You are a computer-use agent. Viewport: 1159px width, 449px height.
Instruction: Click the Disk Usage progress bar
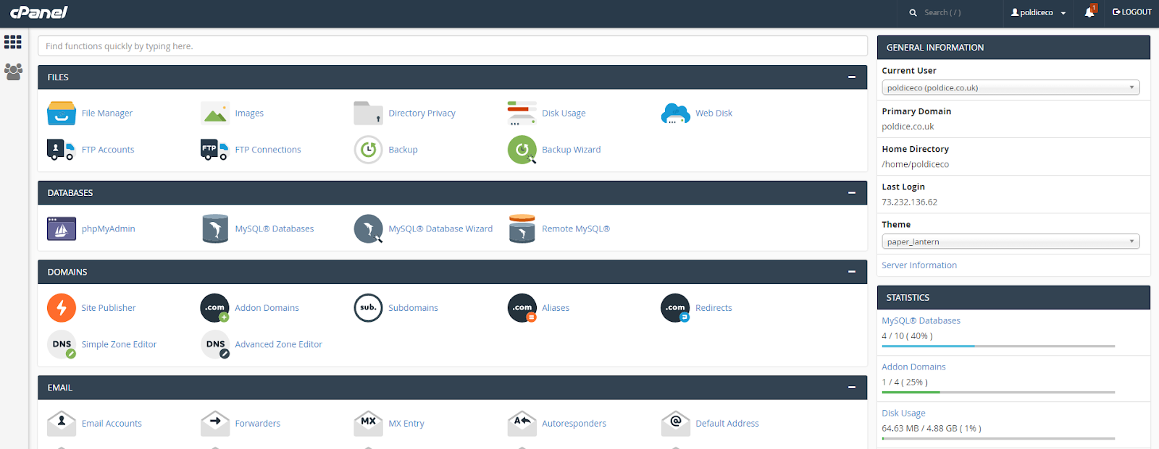pos(998,439)
